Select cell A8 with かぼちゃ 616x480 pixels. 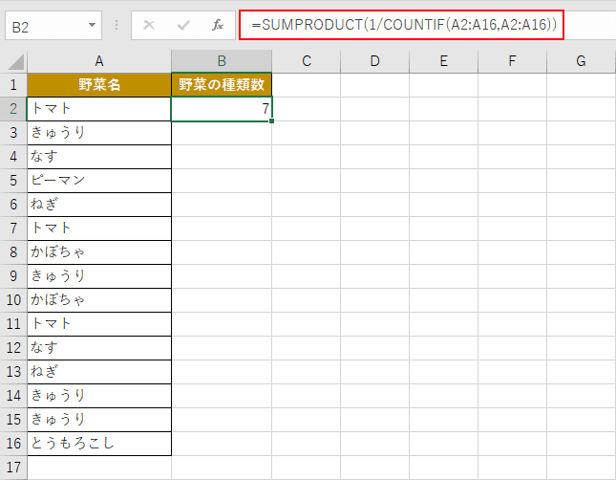pyautogui.click(x=99, y=252)
